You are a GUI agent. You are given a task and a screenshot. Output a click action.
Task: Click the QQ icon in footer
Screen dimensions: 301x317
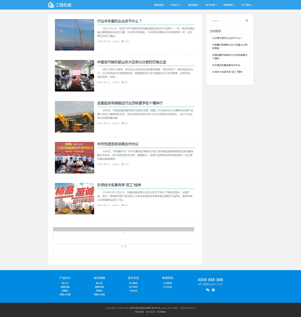click(213, 290)
